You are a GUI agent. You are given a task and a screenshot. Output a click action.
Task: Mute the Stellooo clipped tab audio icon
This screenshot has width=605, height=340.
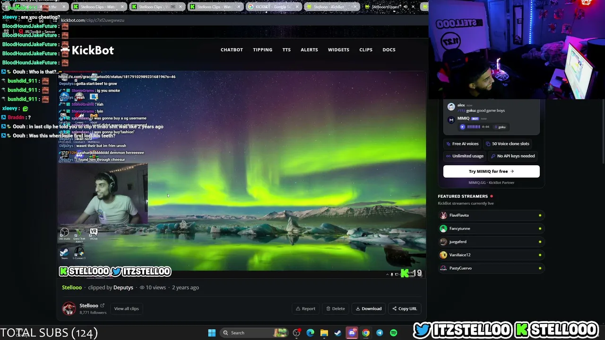coord(406,7)
